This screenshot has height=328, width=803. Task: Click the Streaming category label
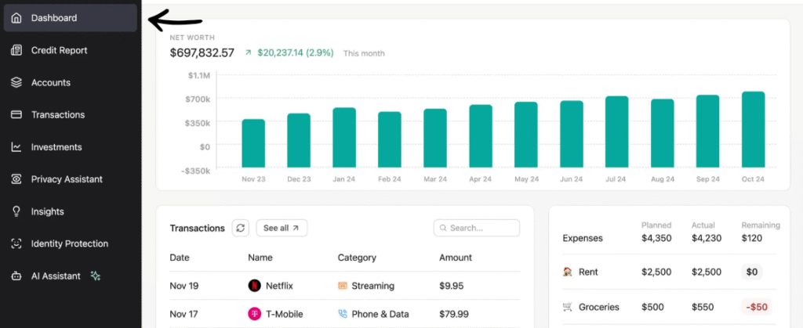pos(372,286)
